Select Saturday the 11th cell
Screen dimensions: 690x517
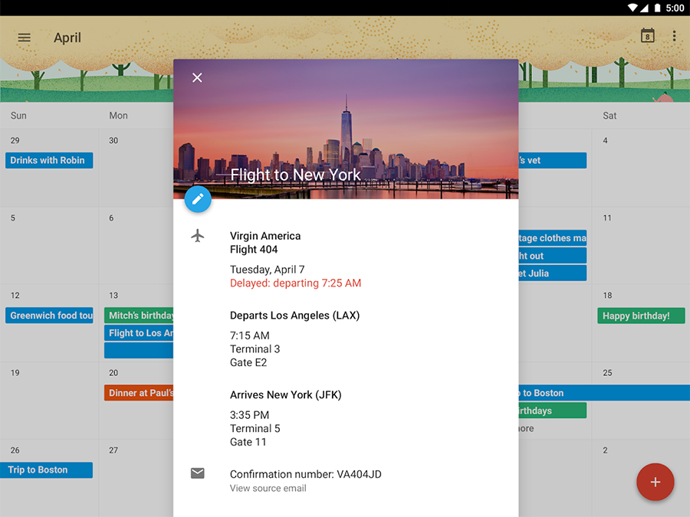[x=641, y=245]
